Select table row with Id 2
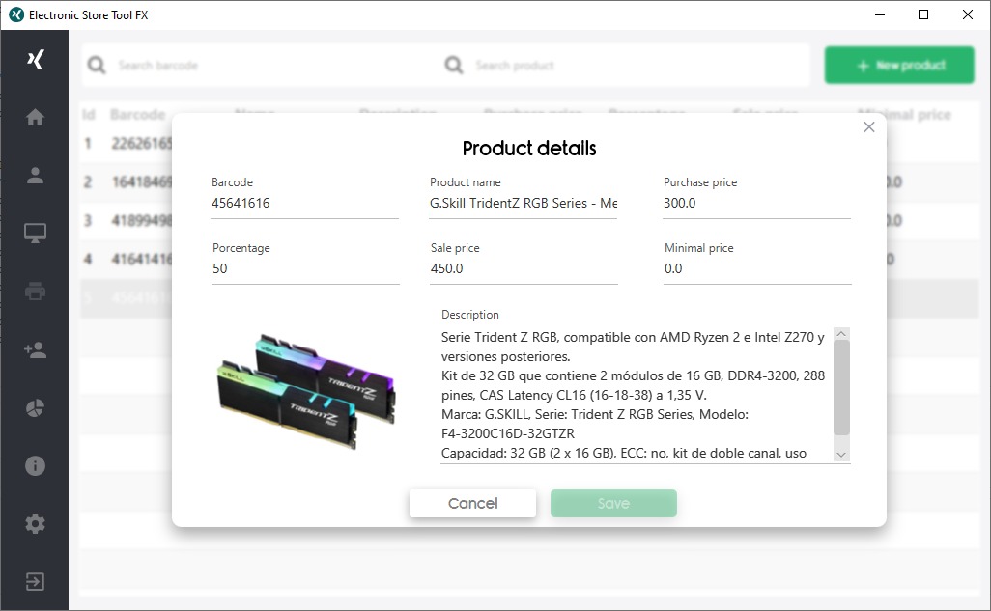The height and width of the screenshot is (611, 991). click(127, 182)
